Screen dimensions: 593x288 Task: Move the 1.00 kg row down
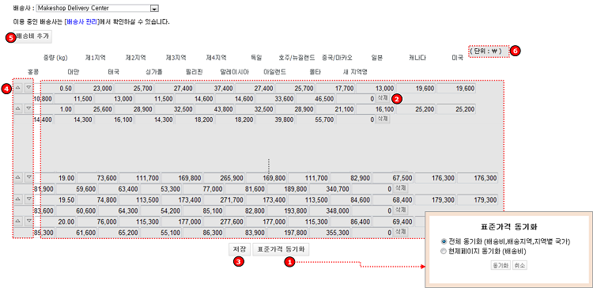pyautogui.click(x=28, y=108)
